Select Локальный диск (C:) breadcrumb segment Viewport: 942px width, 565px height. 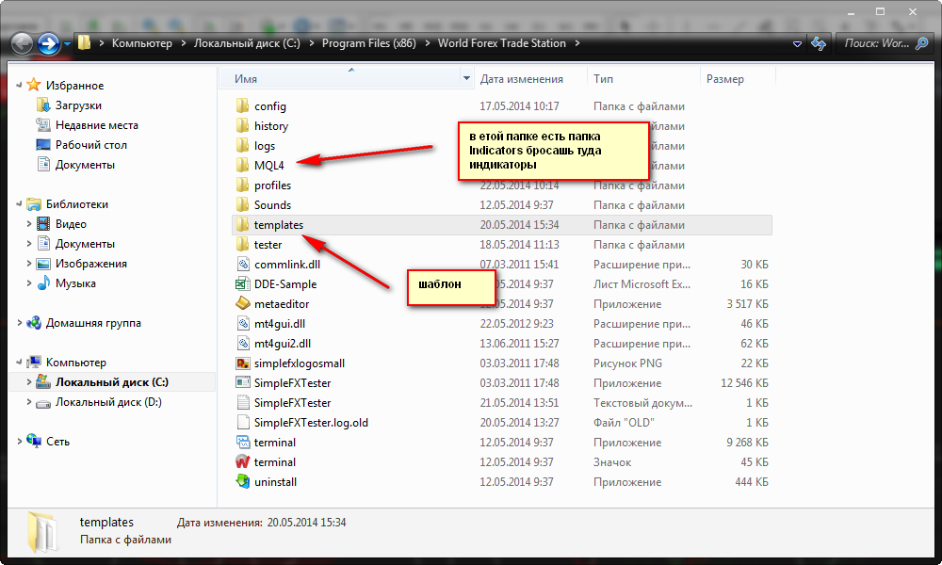pyautogui.click(x=247, y=43)
